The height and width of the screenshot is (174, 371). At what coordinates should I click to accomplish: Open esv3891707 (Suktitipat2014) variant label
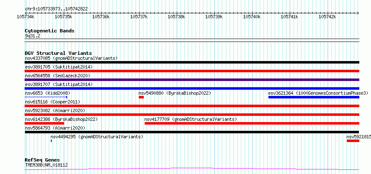59,84
